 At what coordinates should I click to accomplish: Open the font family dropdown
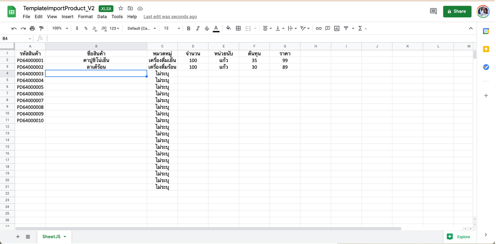(141, 28)
